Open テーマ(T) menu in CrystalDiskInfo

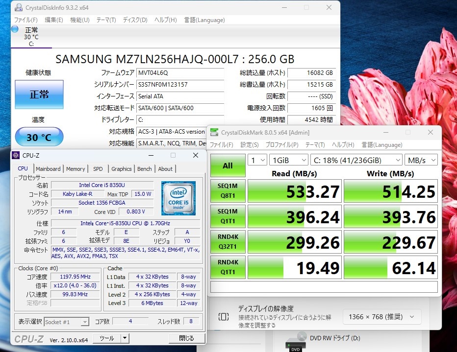(x=106, y=20)
